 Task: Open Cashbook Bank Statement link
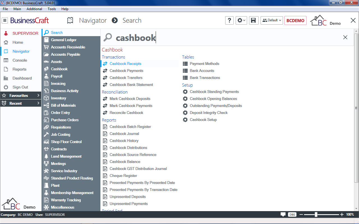tap(131, 85)
